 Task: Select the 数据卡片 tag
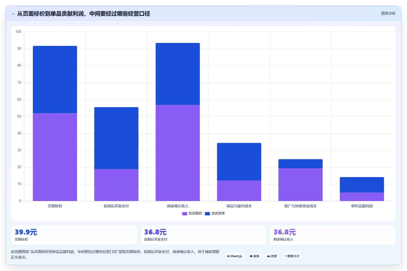(292, 256)
